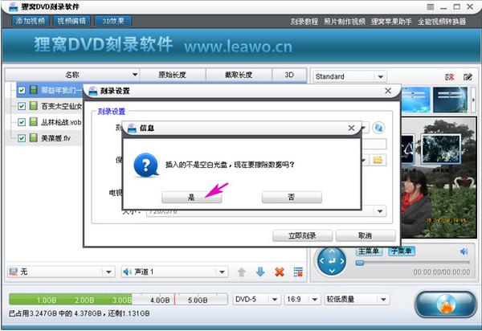Click the disable menu template icon

coord(450,77)
